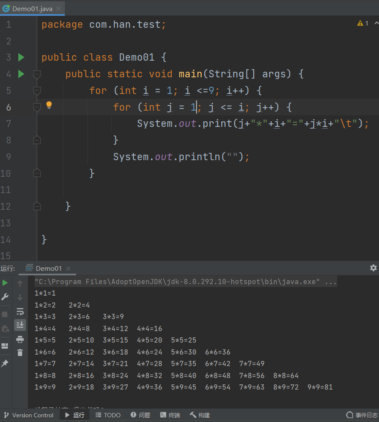Screen dimensions: 379x422
Task: Click the console output '9*9=81'
Action: point(320,387)
